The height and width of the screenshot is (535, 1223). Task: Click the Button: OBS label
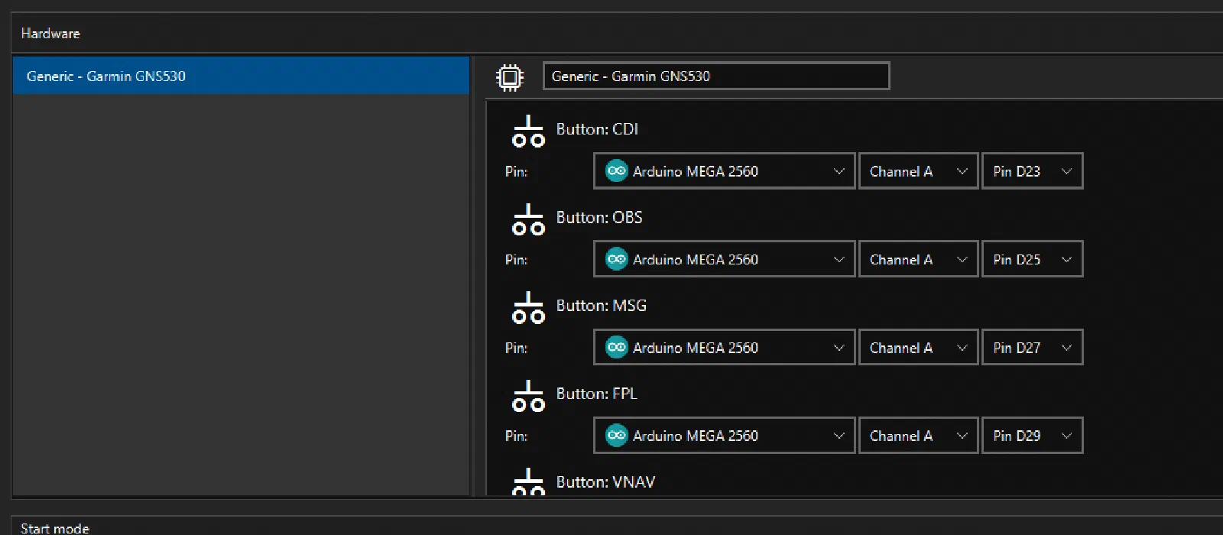[x=599, y=217]
